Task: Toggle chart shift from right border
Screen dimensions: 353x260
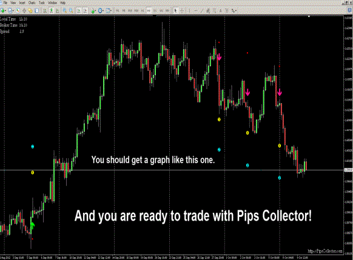Action: [85, 10]
